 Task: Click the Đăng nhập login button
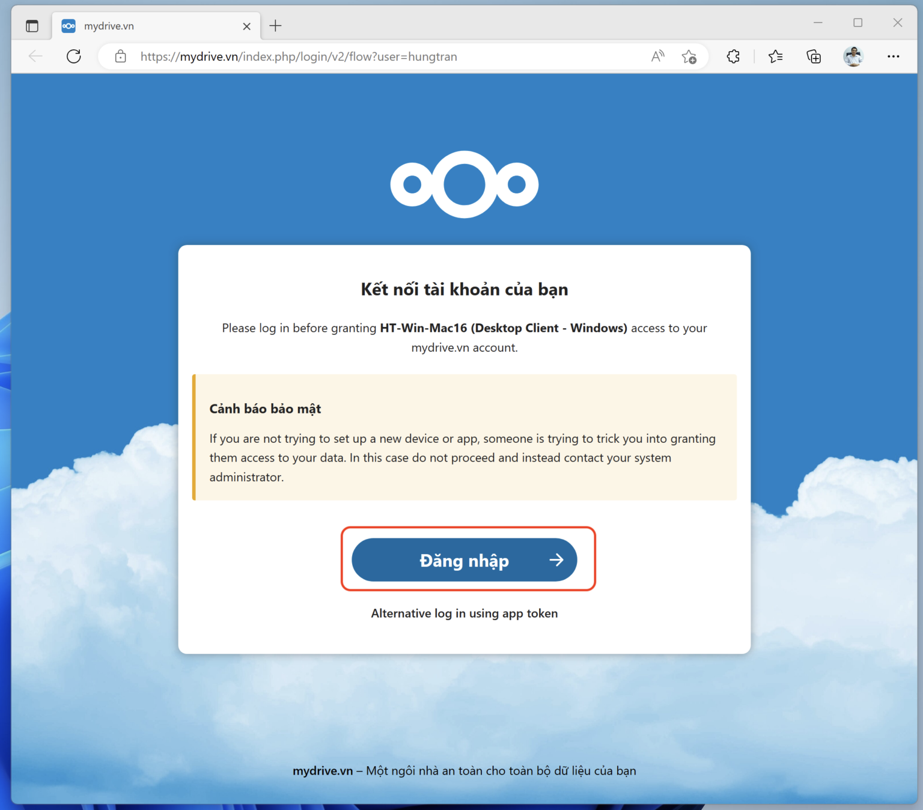(464, 559)
